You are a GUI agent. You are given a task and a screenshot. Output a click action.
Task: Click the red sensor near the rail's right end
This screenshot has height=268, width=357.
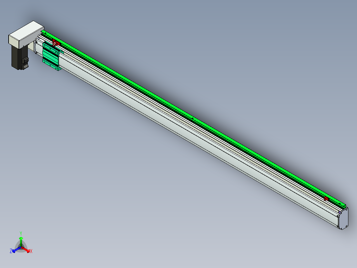coord(326,198)
